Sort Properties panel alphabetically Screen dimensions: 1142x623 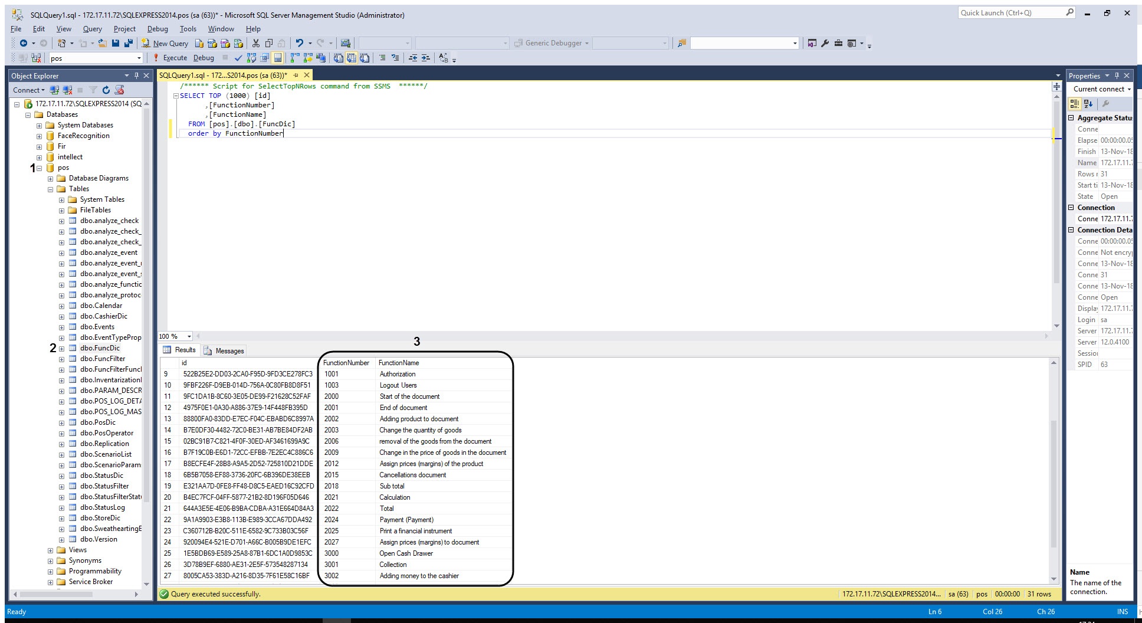(1088, 104)
